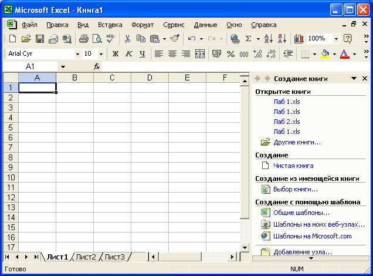Open the Файл menu
Image resolution: width=373 pixels, height=276 pixels.
[x=29, y=25]
